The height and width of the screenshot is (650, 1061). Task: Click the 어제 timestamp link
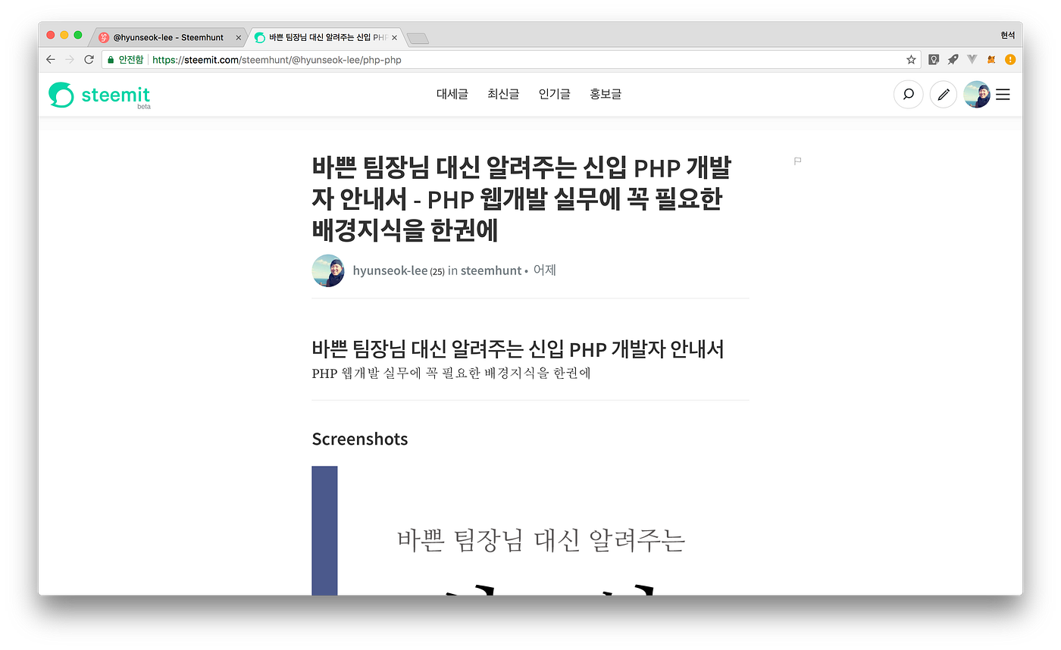click(545, 270)
